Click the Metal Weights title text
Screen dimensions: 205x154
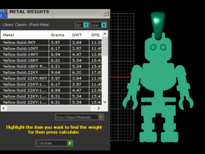pos(29,12)
